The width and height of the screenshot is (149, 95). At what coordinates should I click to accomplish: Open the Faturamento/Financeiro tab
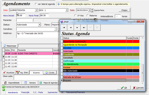tap(76, 92)
